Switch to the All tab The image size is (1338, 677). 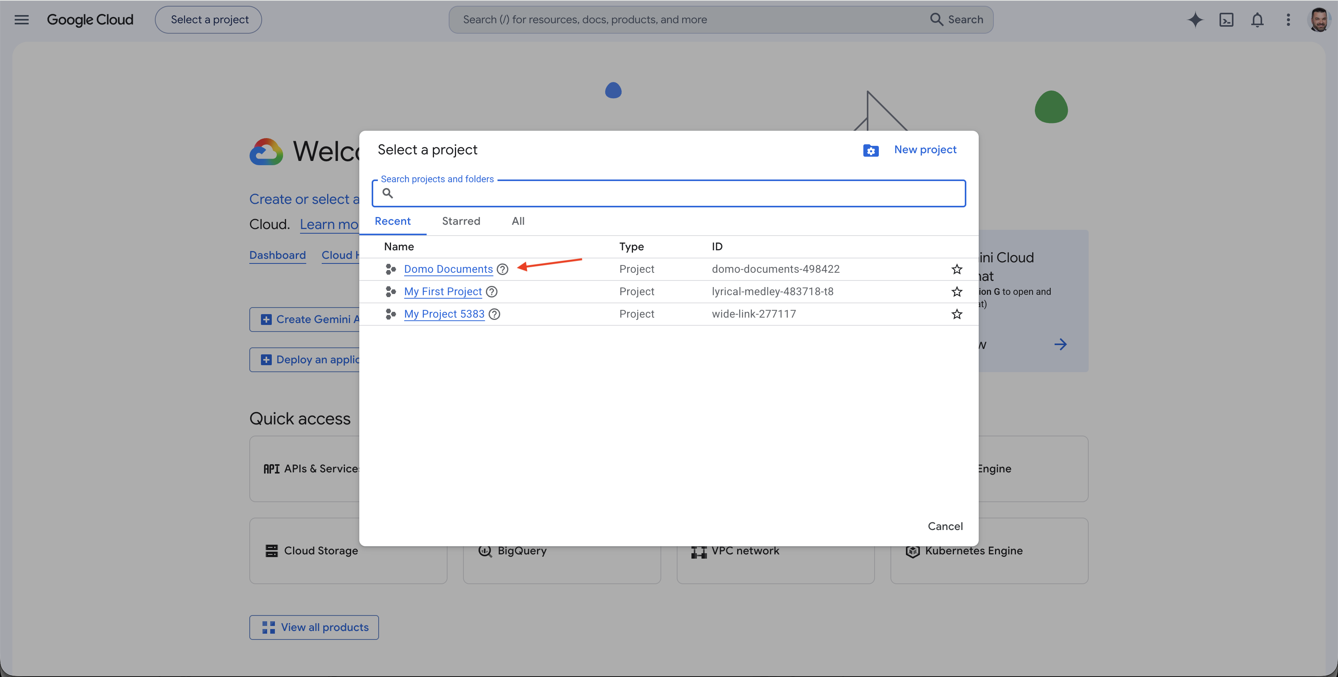[518, 221]
